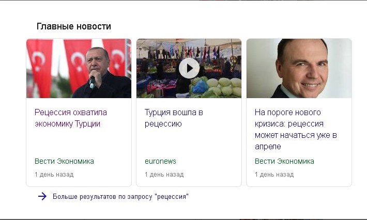367x220 pixels.
Task: Open headline "Рецессия охватила экономику Турции"
Action: click(x=71, y=118)
